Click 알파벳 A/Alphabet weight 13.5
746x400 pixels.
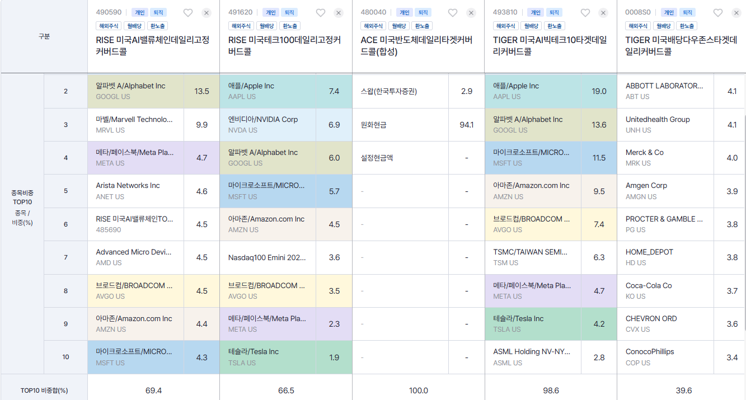[x=201, y=91]
